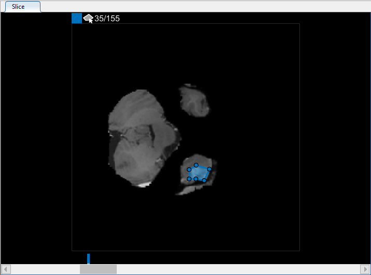This screenshot has width=371, height=275.
Task: Click the gray horizontal scrollbar thumb
Action: [x=98, y=269]
